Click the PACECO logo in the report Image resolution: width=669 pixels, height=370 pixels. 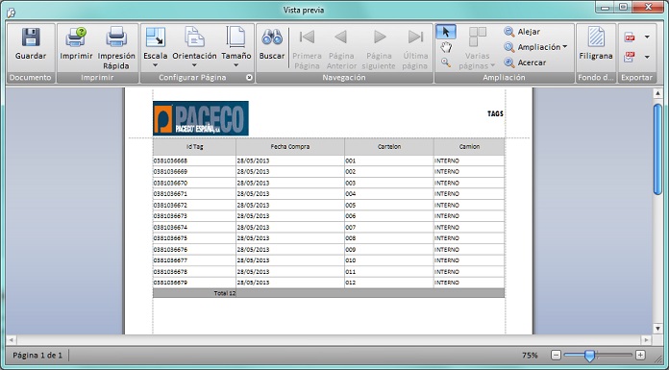point(201,118)
